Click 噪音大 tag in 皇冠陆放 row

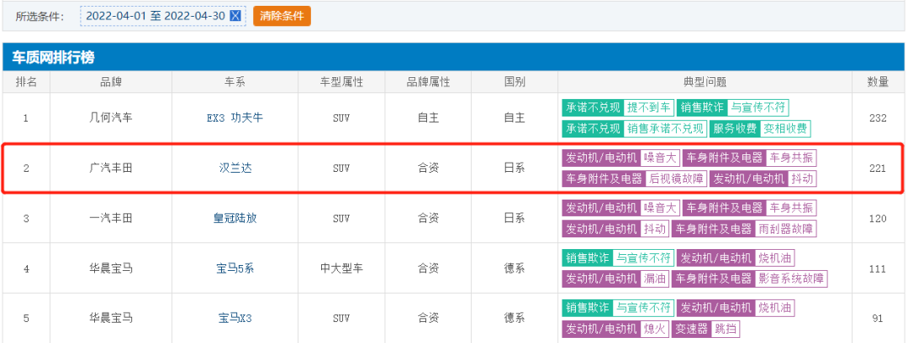tap(660, 207)
